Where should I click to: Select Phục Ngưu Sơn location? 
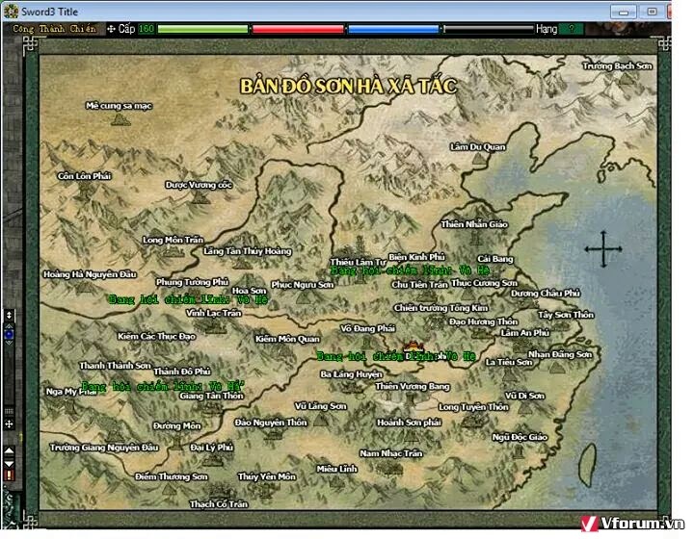[303, 284]
